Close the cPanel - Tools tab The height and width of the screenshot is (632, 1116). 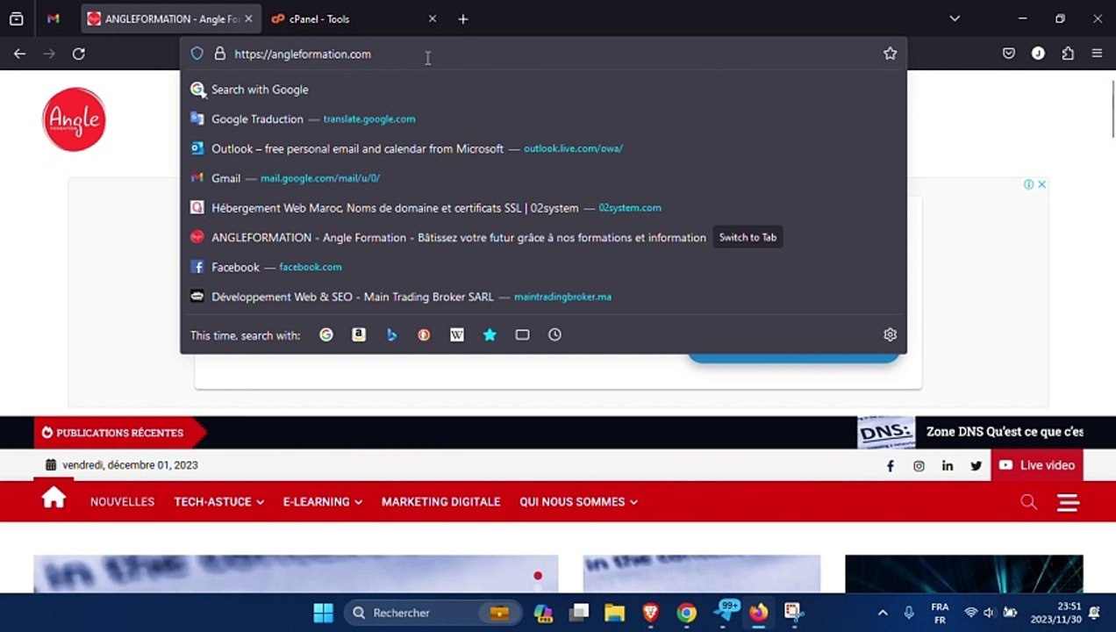pyautogui.click(x=432, y=18)
